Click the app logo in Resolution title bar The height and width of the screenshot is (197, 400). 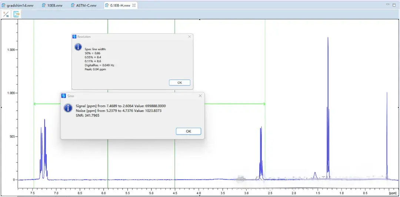[74, 37]
